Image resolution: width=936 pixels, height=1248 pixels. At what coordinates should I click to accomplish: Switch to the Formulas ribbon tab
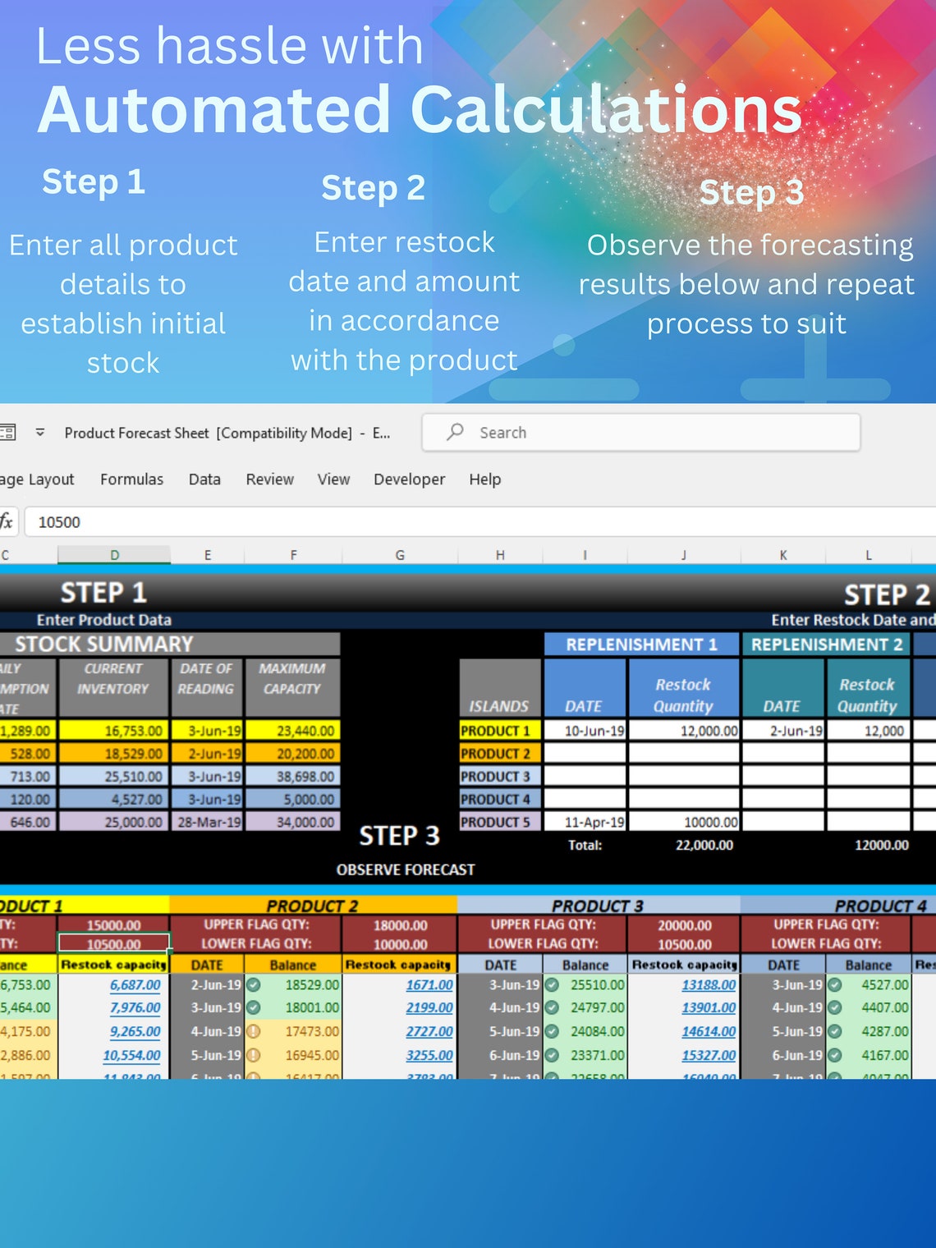click(131, 479)
